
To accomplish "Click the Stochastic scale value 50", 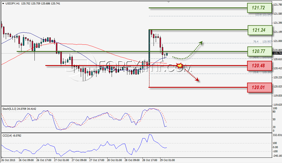I will pos(274,119).
